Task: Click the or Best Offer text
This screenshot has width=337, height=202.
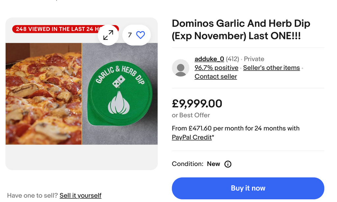Action: click(x=191, y=115)
